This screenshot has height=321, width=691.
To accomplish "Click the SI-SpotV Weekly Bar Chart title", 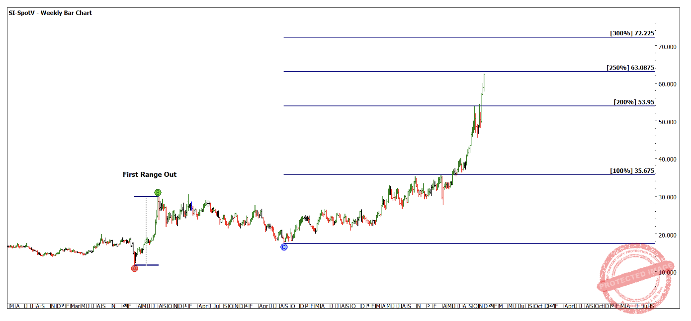I will point(50,13).
